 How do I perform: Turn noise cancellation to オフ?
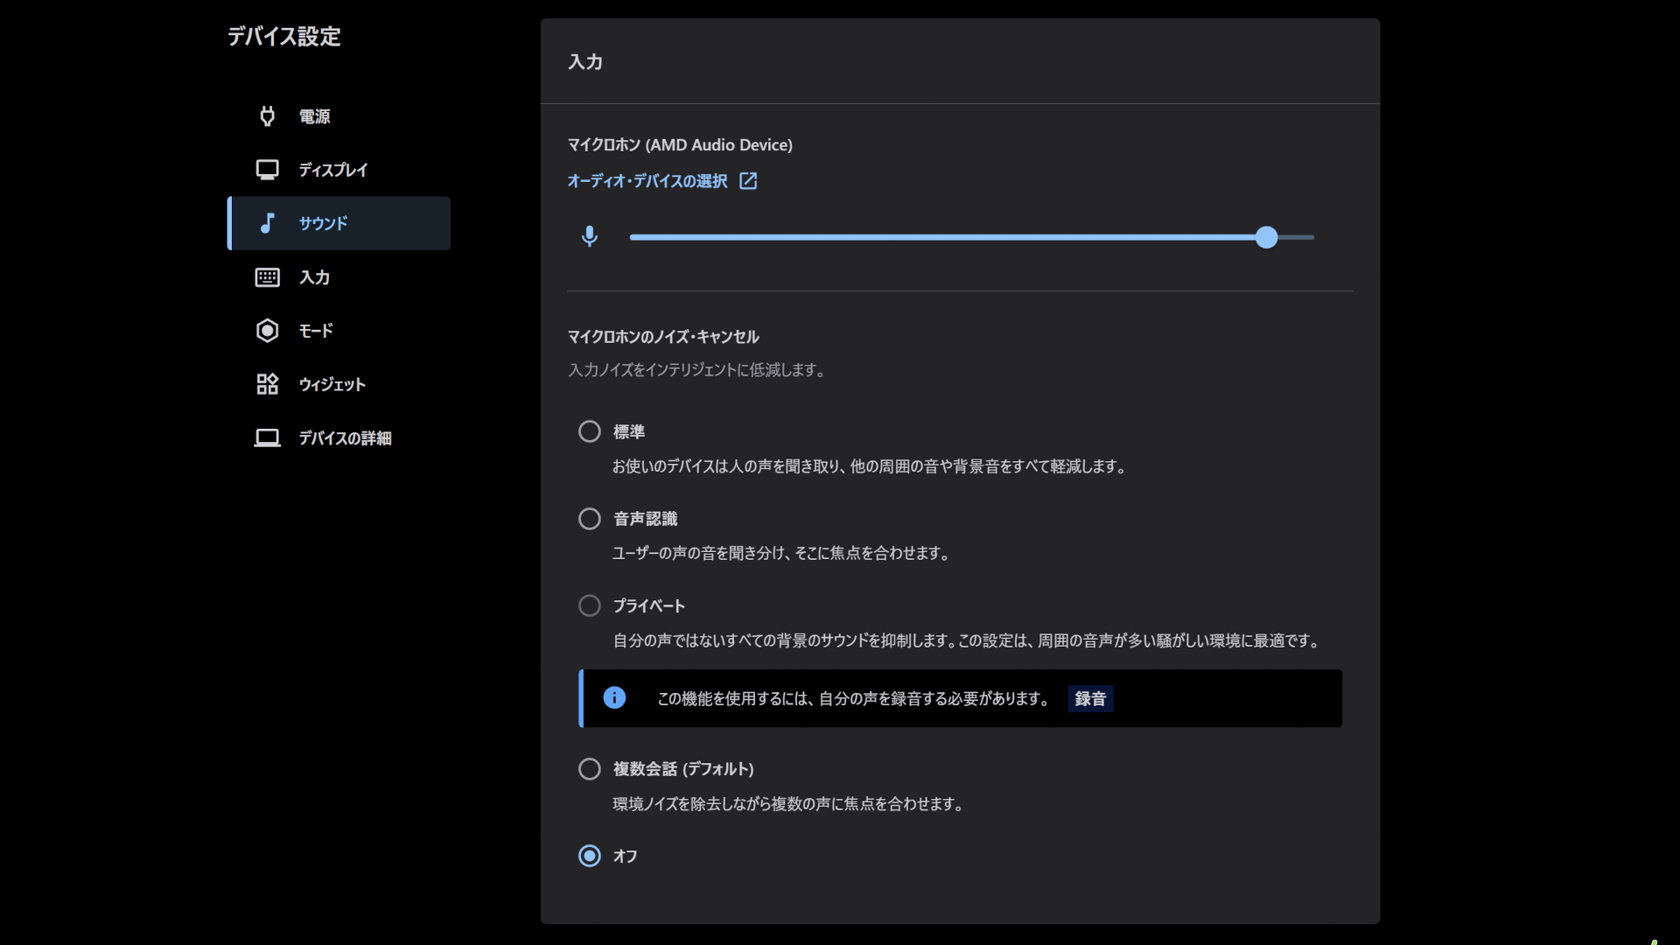coord(589,856)
